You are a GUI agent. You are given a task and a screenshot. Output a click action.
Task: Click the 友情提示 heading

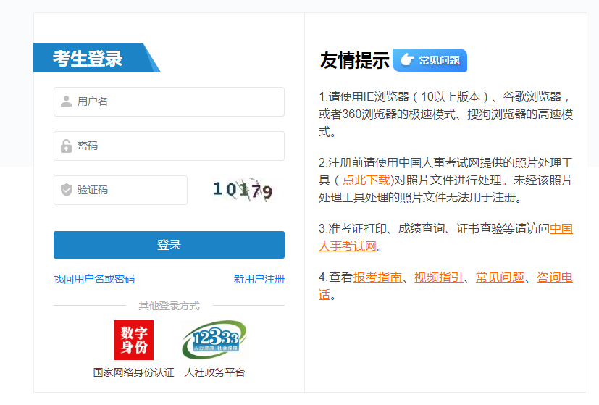(354, 60)
